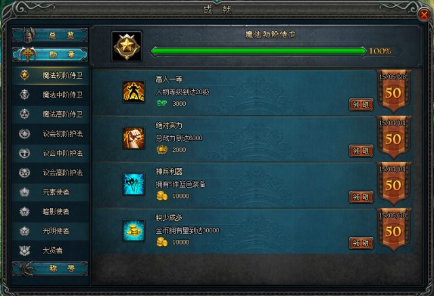The image size is (434, 296).
Task: Claim the 高人一等 reward with 领取
Action: pyautogui.click(x=361, y=105)
